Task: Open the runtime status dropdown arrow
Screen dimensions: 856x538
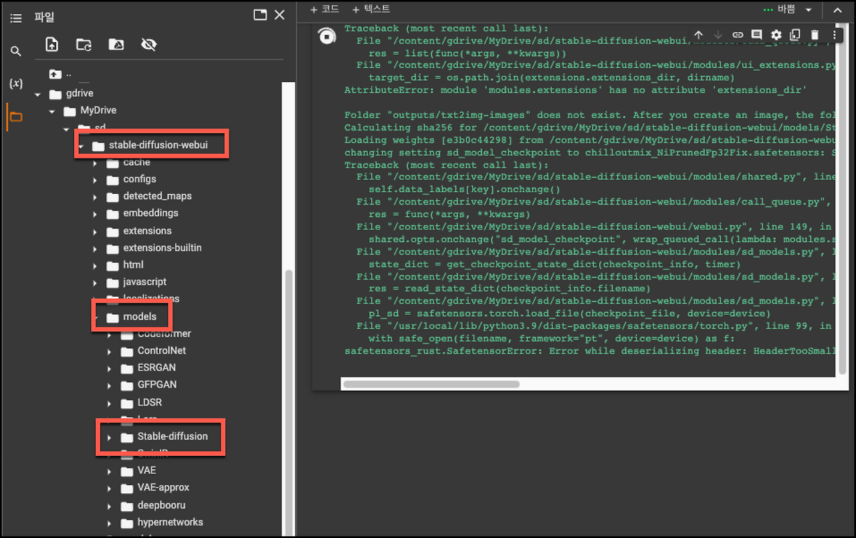Action: pyautogui.click(x=808, y=10)
